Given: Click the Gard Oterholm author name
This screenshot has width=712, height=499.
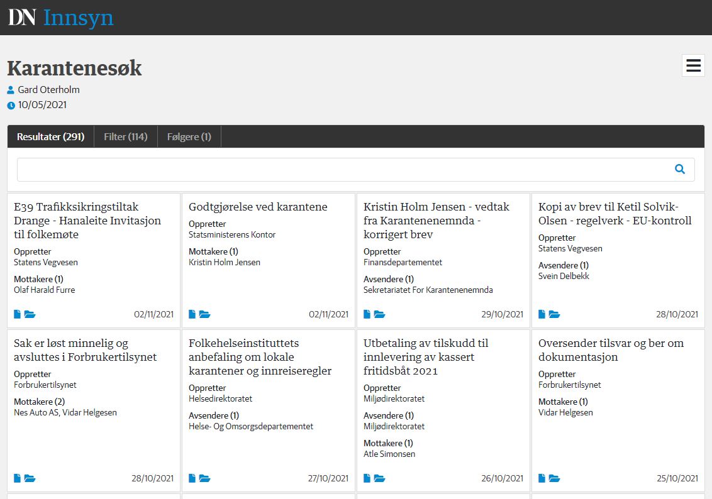Looking at the screenshot, I should coord(48,90).
